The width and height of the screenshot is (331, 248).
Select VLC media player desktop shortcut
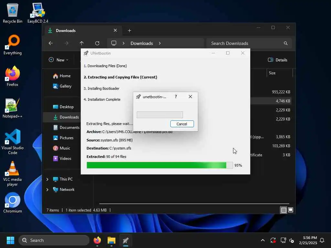point(13,173)
